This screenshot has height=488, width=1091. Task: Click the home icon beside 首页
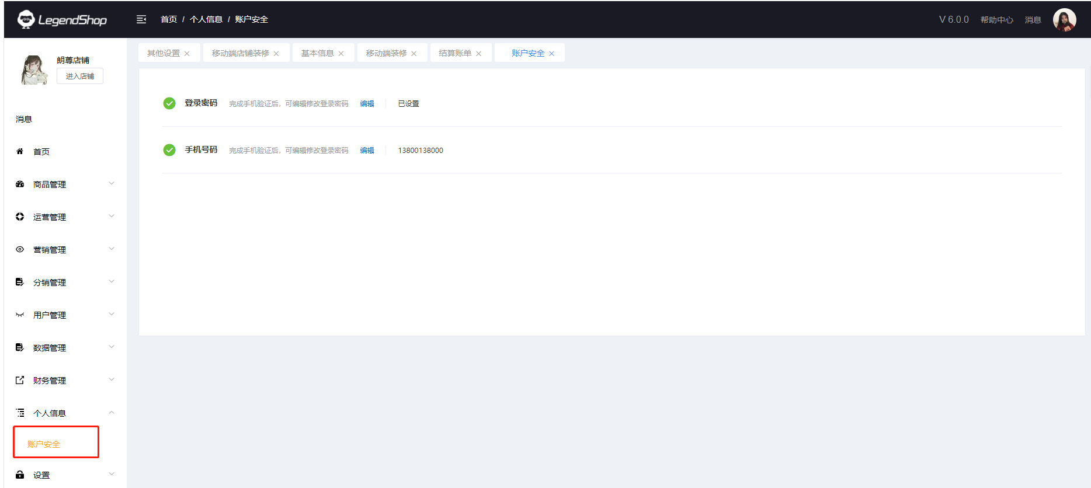(20, 152)
